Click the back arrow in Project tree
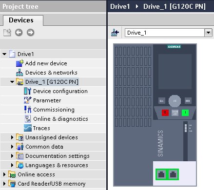This screenshot has height=190, width=214. click(x=19, y=33)
